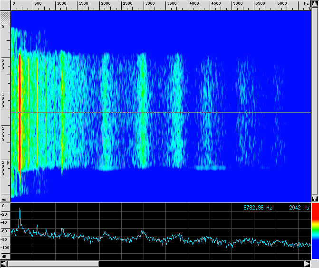This screenshot has width=319, height=268.
Task: Click the horizontal scrollbar left arrow
Action: [4, 263]
